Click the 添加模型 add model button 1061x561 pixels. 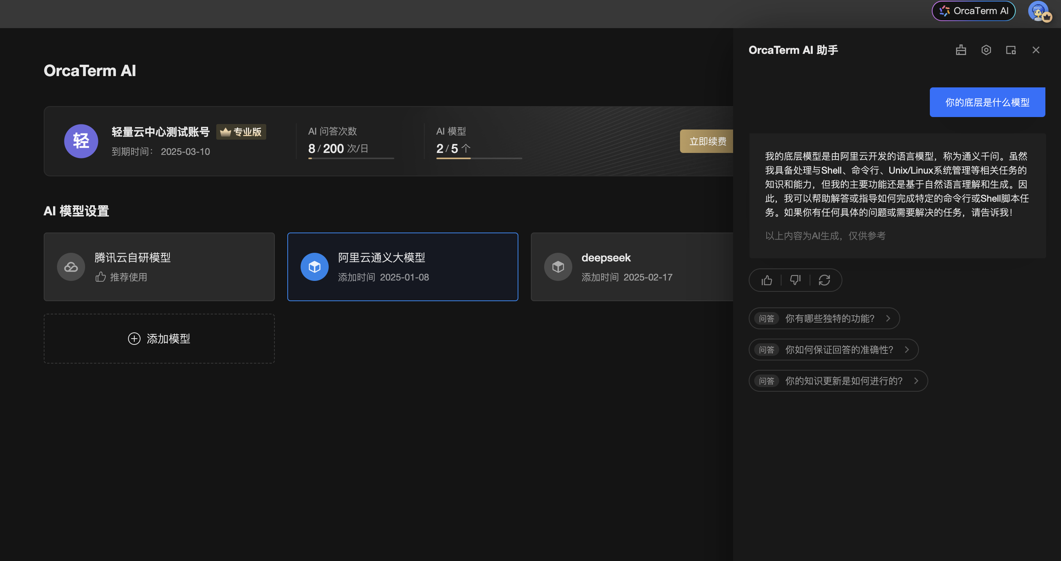[x=159, y=339]
